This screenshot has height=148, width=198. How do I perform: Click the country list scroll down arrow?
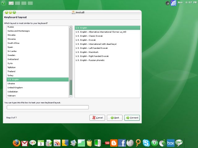pyautogui.click(x=71, y=97)
